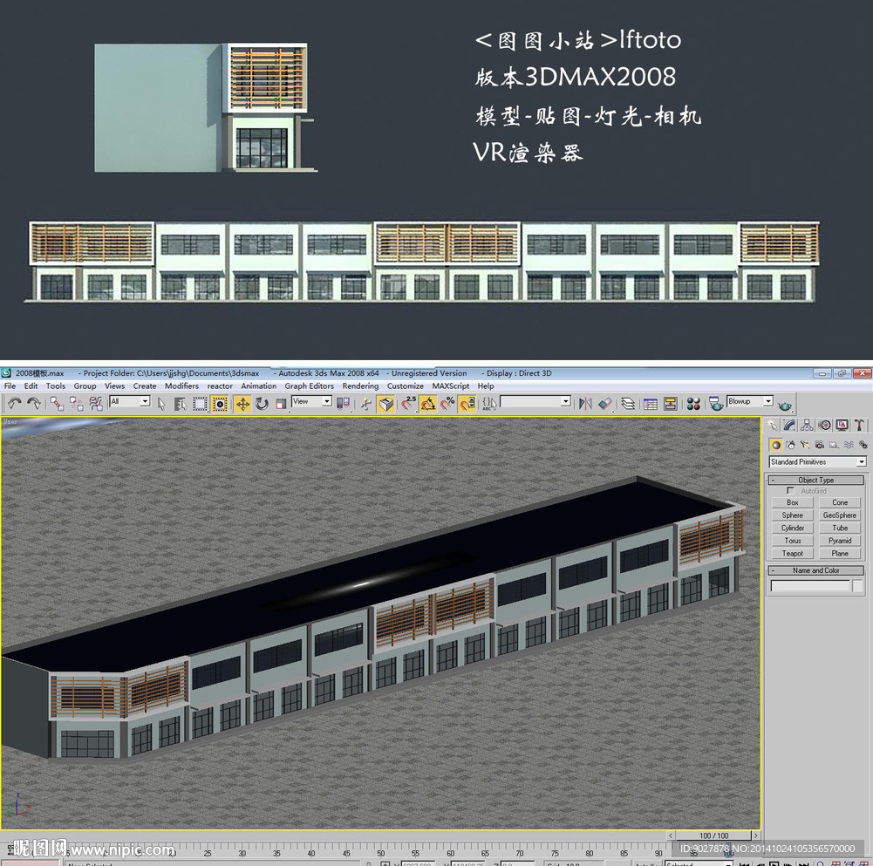Open the Layer Manager icon

[628, 403]
